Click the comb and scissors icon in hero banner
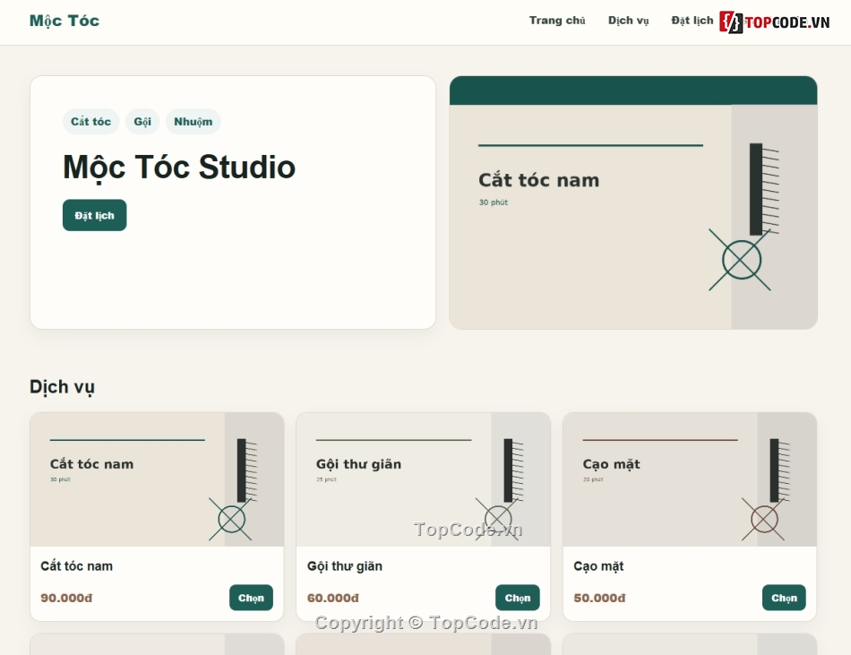 point(744,217)
